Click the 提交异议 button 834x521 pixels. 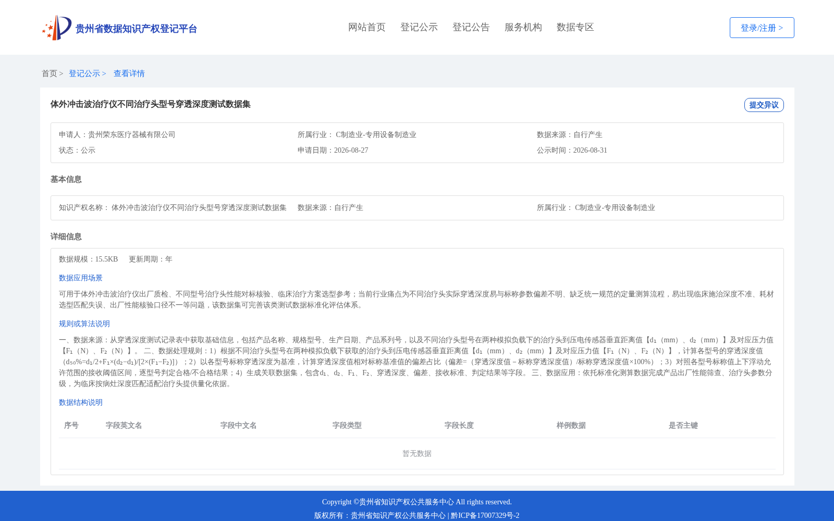point(764,105)
